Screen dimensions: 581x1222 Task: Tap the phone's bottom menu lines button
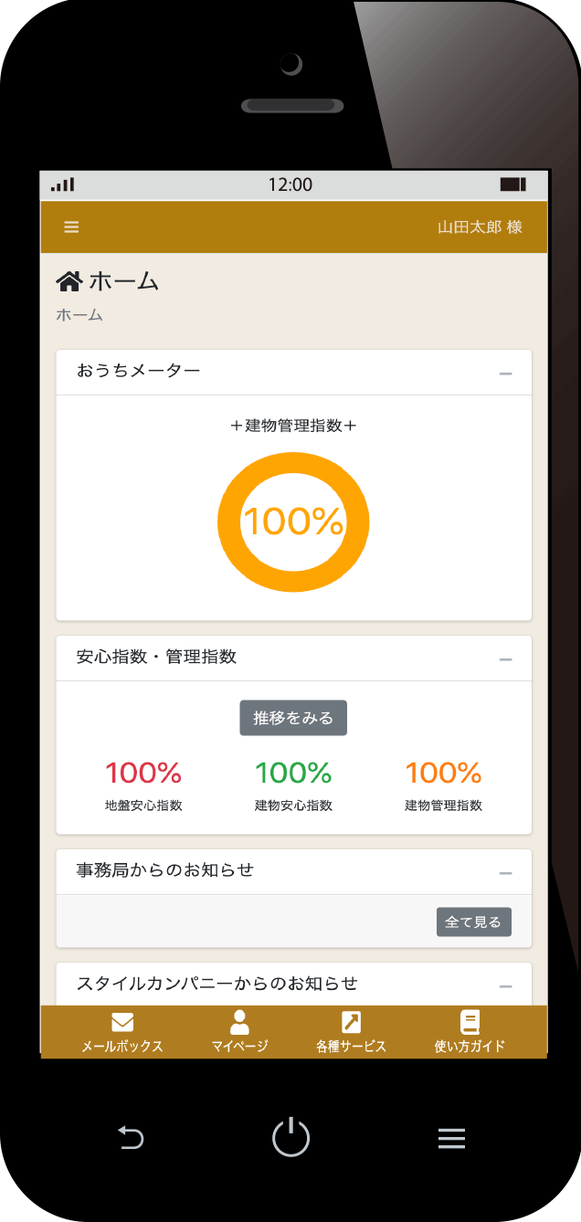click(451, 1138)
